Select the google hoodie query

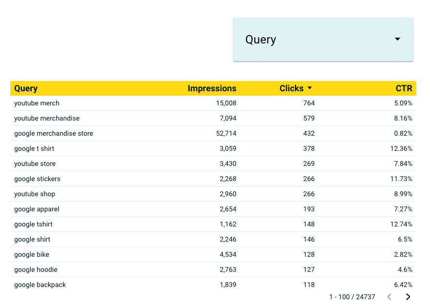pos(36,269)
